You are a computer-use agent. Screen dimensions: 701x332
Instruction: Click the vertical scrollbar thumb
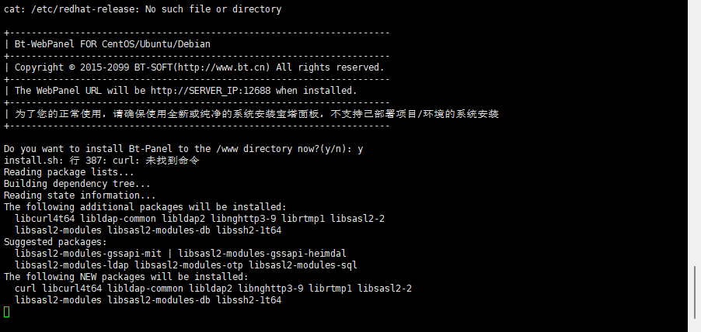coord(695,292)
